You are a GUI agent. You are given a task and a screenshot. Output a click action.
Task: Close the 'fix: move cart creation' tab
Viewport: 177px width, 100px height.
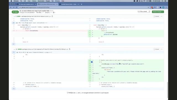36,4
